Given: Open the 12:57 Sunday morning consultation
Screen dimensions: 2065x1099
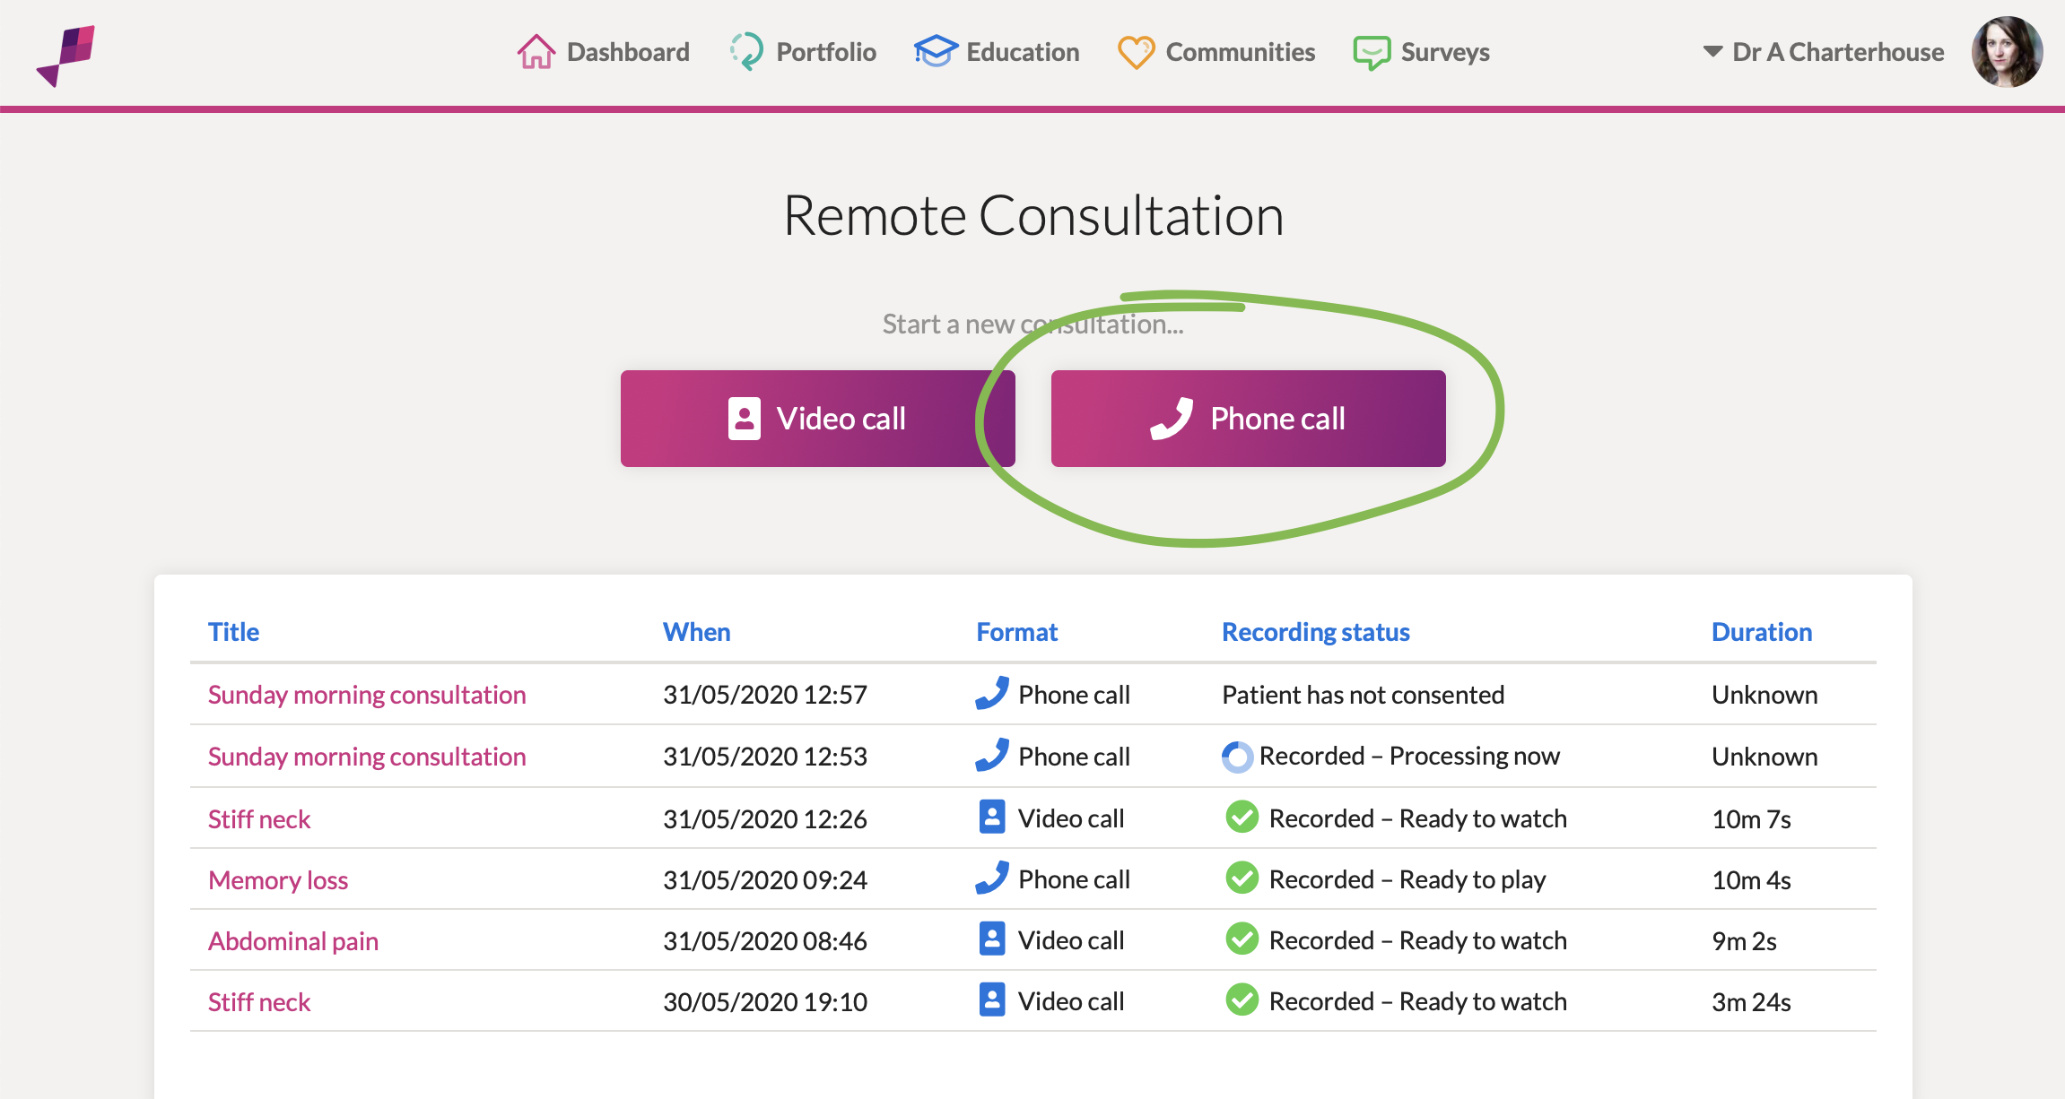Looking at the screenshot, I should (366, 695).
